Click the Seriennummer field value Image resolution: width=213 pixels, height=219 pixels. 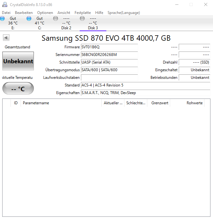coord(110,55)
